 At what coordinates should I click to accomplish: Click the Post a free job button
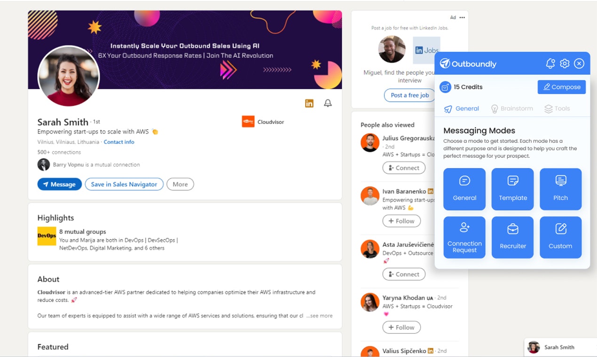pyautogui.click(x=410, y=95)
